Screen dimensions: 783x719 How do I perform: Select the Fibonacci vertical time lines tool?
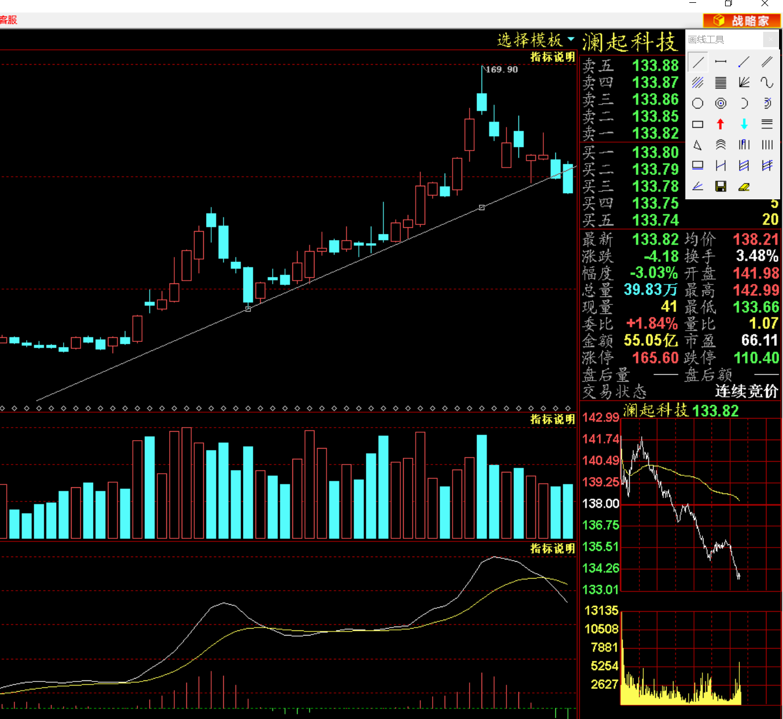tap(744, 145)
